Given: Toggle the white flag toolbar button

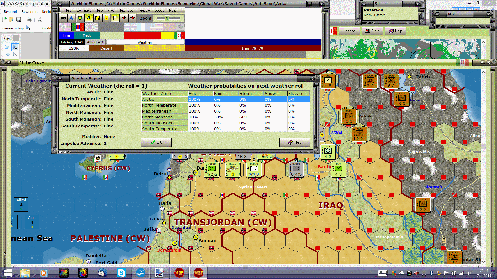Looking at the screenshot, I should pyautogui.click(x=115, y=18).
